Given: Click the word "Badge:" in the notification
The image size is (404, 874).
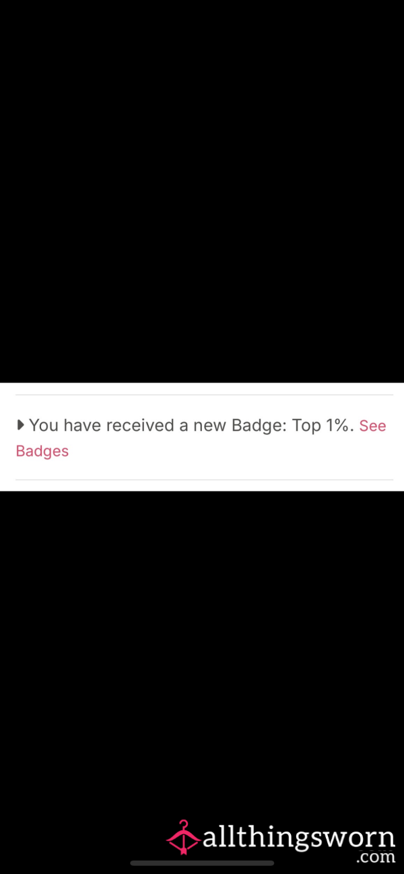Looking at the screenshot, I should 259,426.
